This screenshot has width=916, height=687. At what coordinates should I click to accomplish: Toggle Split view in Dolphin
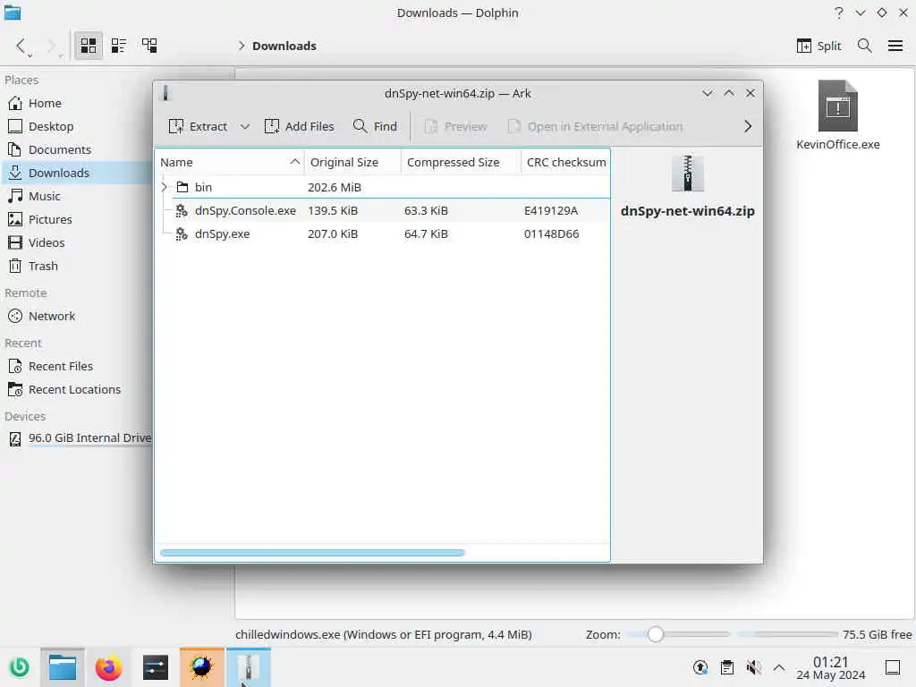point(819,46)
